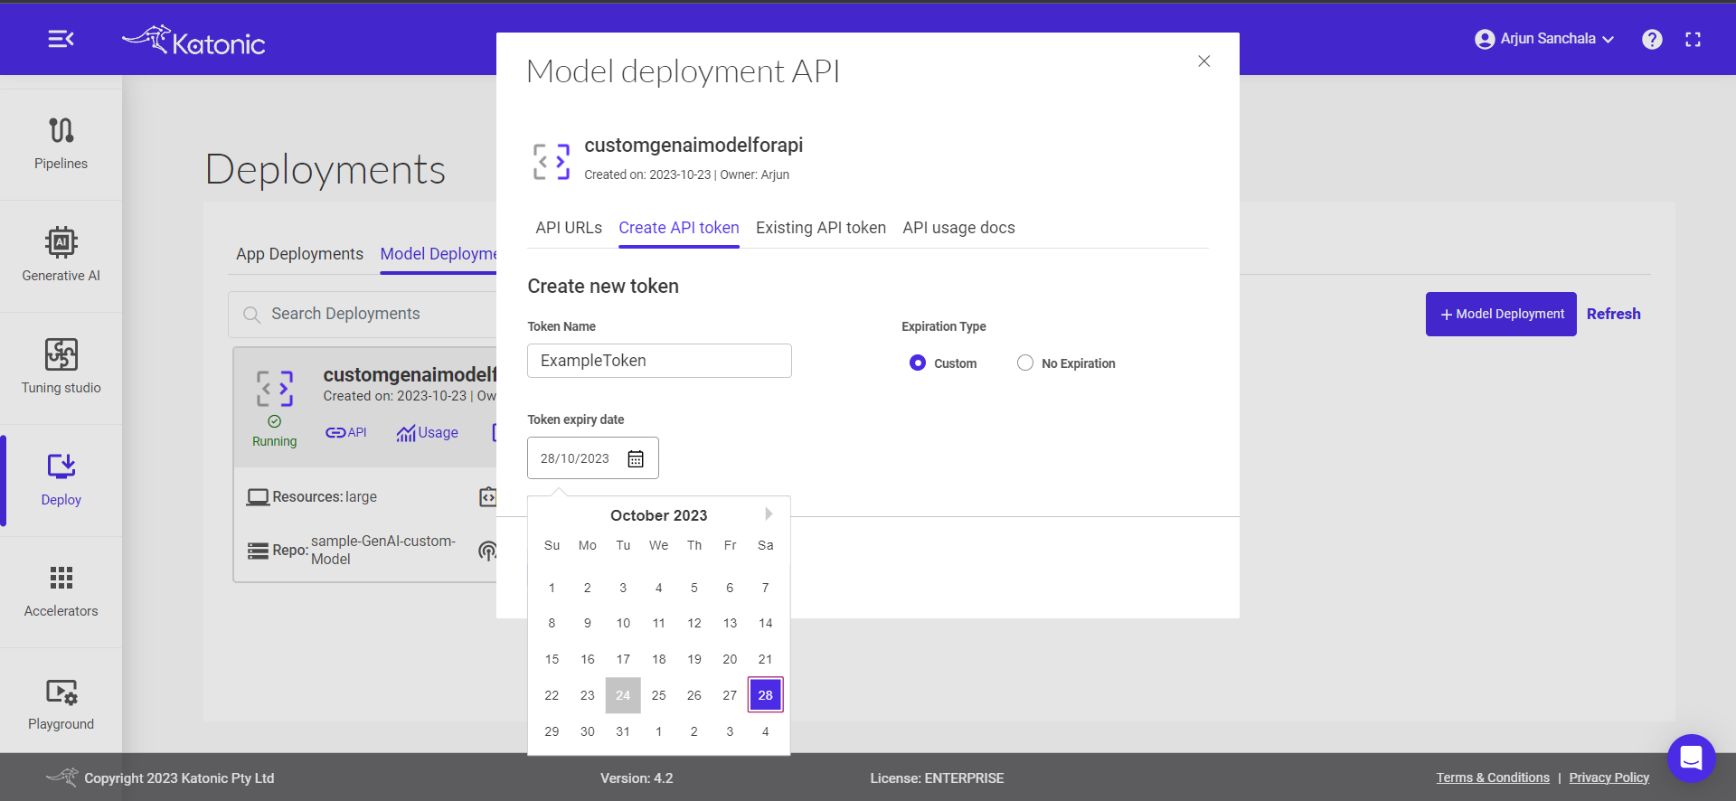Image resolution: width=1736 pixels, height=801 pixels.
Task: Select the Create API token tab
Action: (679, 228)
